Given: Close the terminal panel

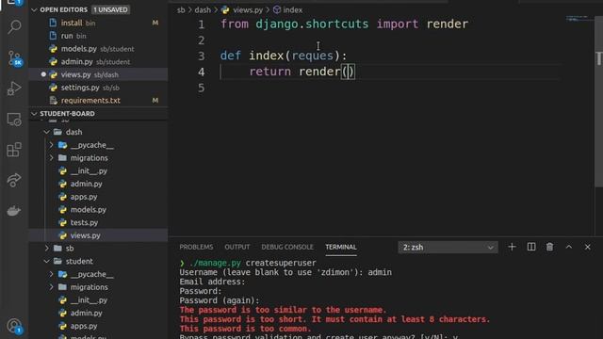Looking at the screenshot, I should (588, 247).
